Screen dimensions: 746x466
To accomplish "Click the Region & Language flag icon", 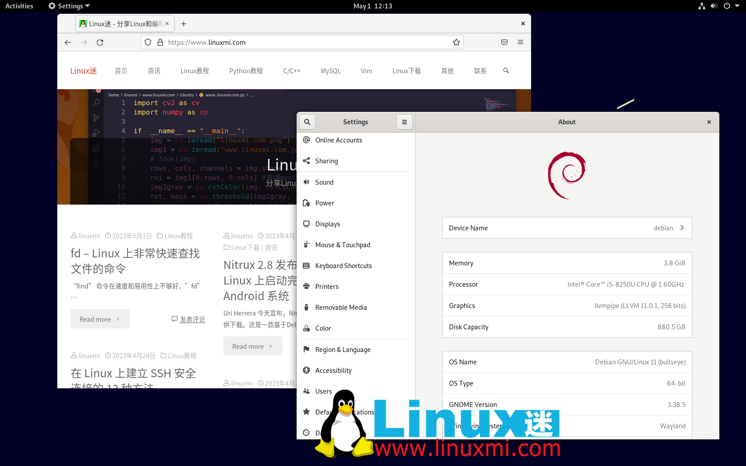I will coord(306,350).
